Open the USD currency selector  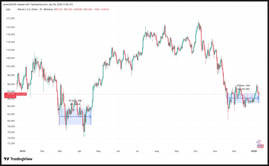pos(8,9)
